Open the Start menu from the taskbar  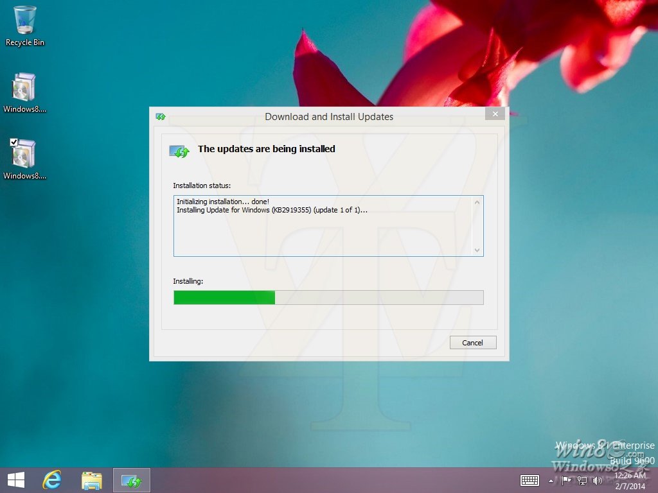(15, 480)
